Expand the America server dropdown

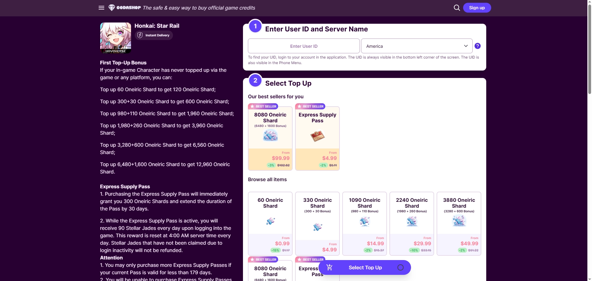click(x=417, y=46)
